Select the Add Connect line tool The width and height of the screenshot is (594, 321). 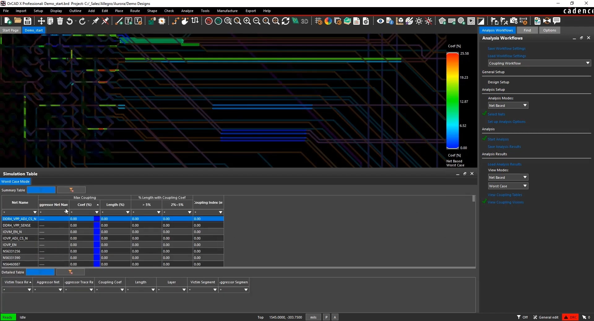click(x=119, y=21)
